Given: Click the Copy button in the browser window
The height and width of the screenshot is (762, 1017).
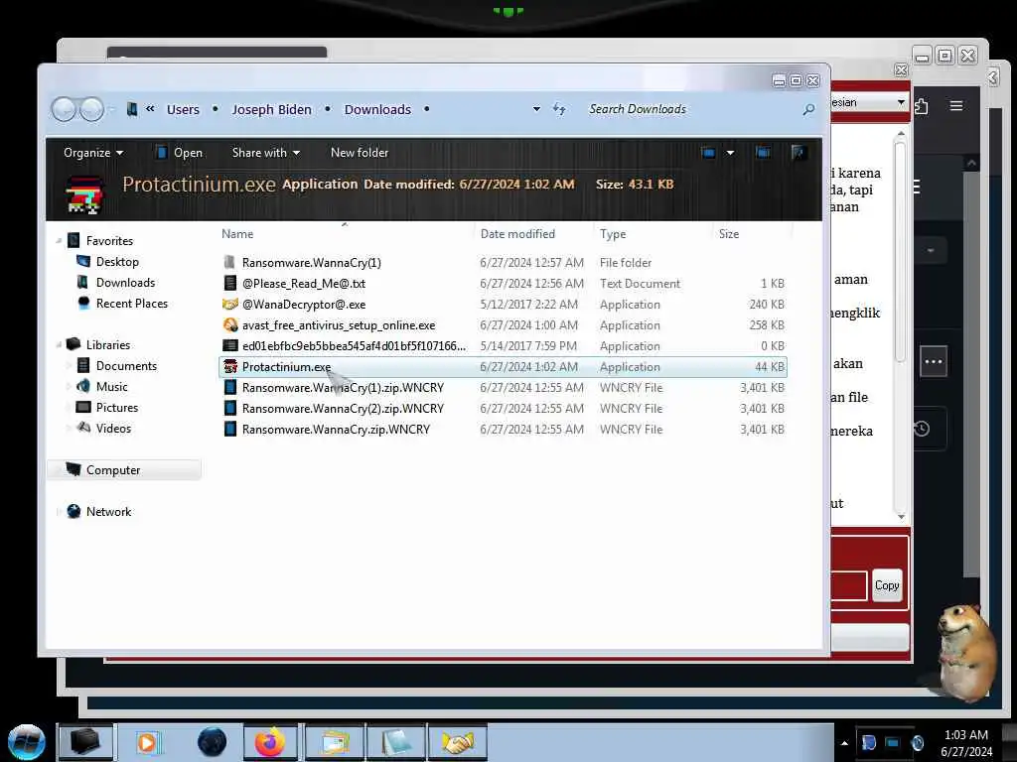Looking at the screenshot, I should click(887, 585).
